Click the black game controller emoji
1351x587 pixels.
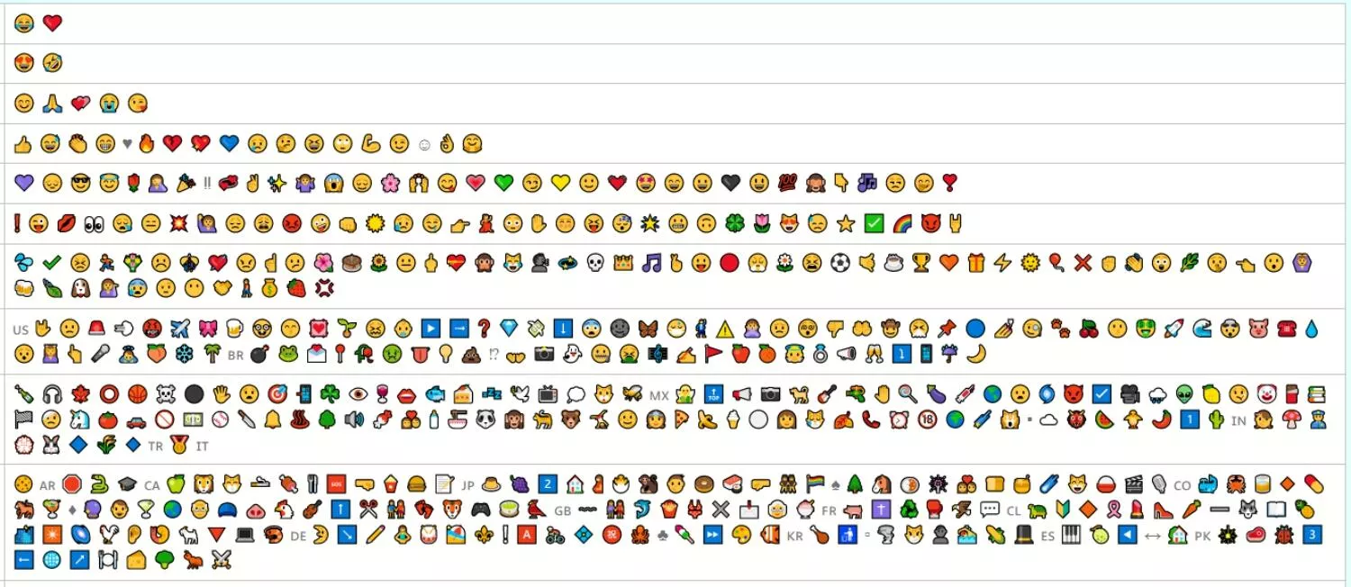coord(482,510)
